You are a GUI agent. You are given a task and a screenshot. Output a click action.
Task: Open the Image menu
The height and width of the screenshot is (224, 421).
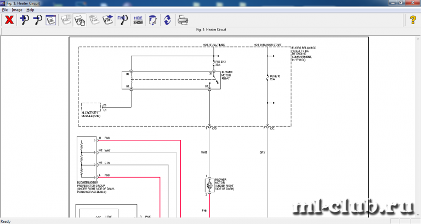point(16,10)
